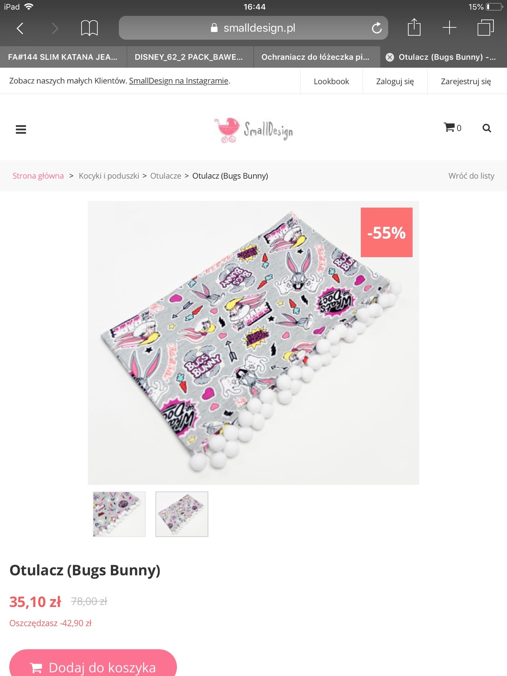The image size is (507, 676).
Task: Open the shopping cart icon
Action: click(452, 128)
